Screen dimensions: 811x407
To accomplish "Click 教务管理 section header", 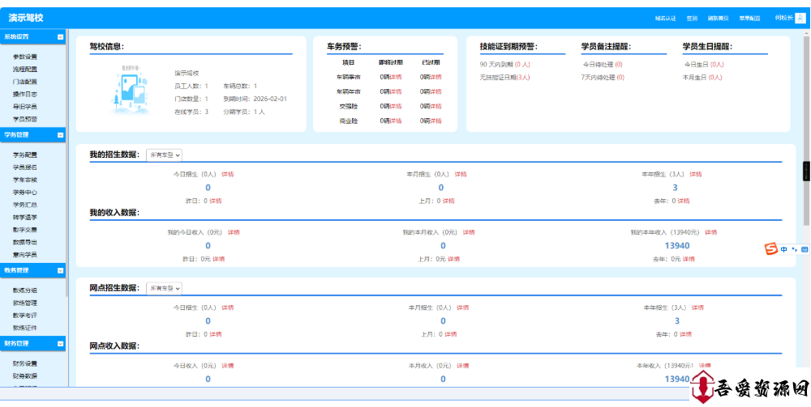I will pos(32,270).
